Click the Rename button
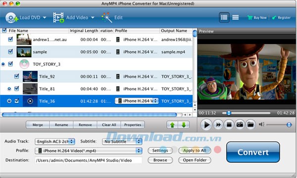 (61, 125)
